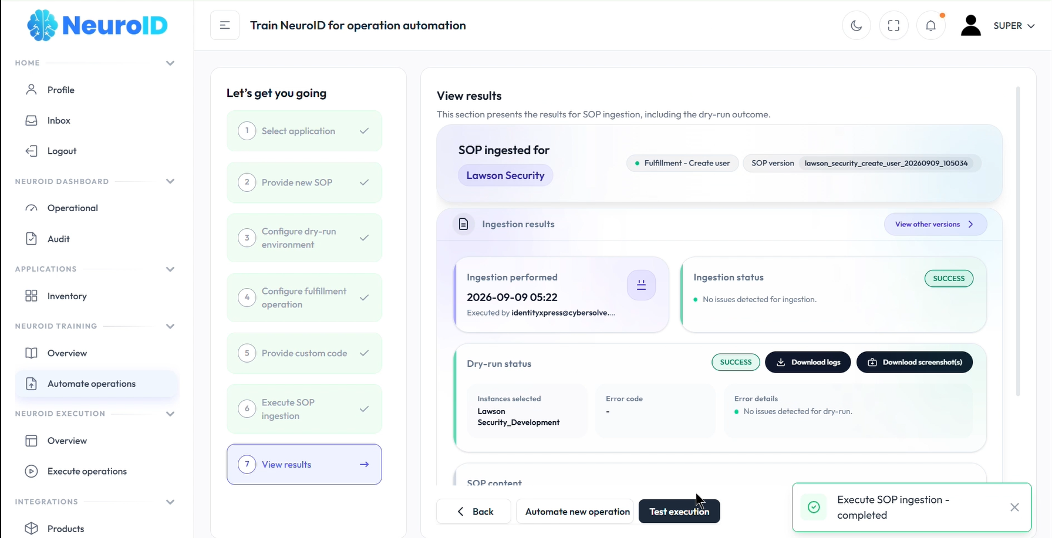Viewport: 1052px width, 538px height.
Task: Open Inventory under Applications
Action: pos(97,296)
